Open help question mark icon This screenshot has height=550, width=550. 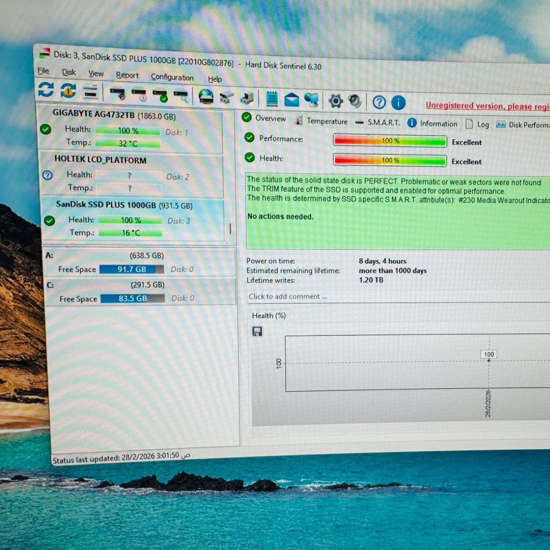(379, 102)
